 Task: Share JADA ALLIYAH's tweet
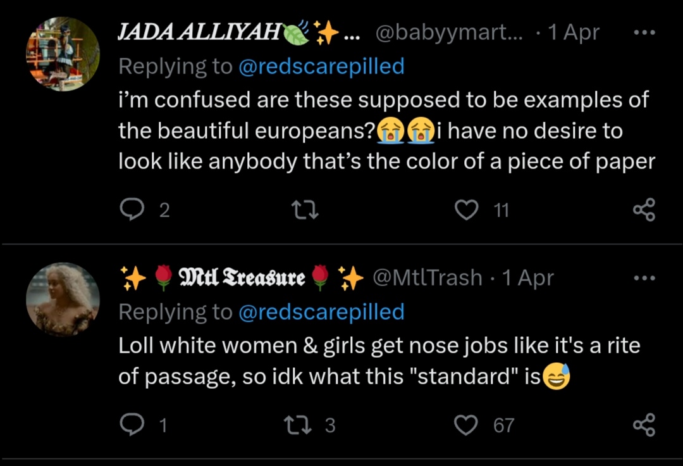(x=644, y=210)
